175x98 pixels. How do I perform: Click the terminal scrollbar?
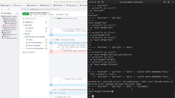(x=174, y=94)
